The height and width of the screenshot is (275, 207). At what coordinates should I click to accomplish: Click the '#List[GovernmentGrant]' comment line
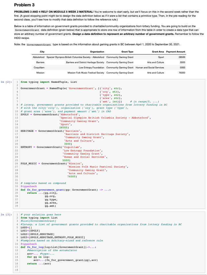38,221
